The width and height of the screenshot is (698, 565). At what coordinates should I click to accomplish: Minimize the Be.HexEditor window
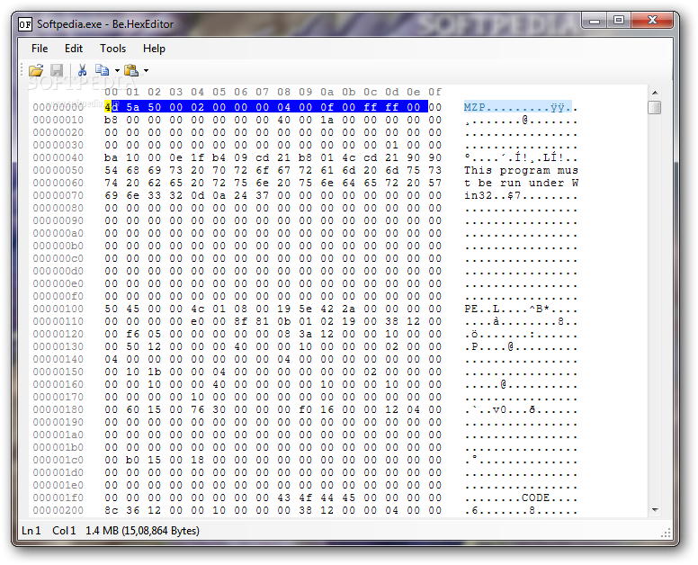point(595,21)
